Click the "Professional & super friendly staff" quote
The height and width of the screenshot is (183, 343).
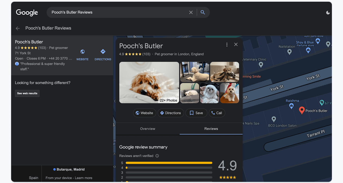43,67
